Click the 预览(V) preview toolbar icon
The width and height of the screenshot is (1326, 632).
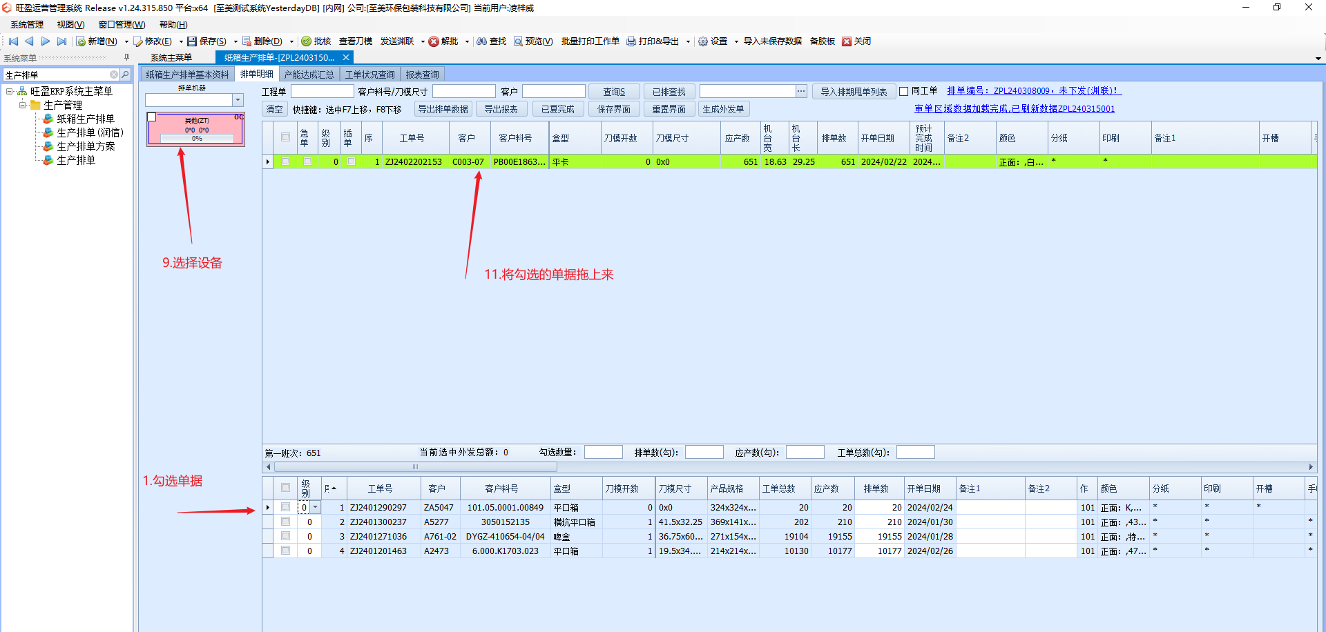(x=518, y=41)
